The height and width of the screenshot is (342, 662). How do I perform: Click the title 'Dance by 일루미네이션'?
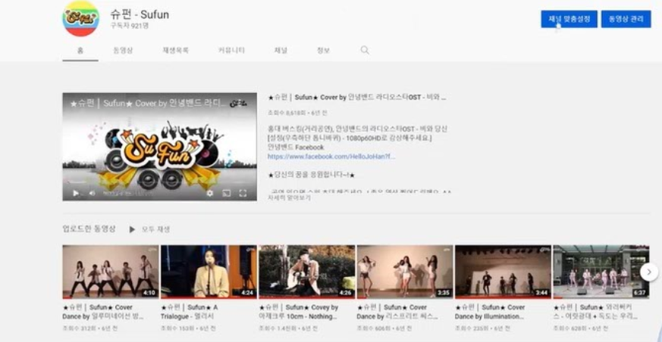point(103,312)
